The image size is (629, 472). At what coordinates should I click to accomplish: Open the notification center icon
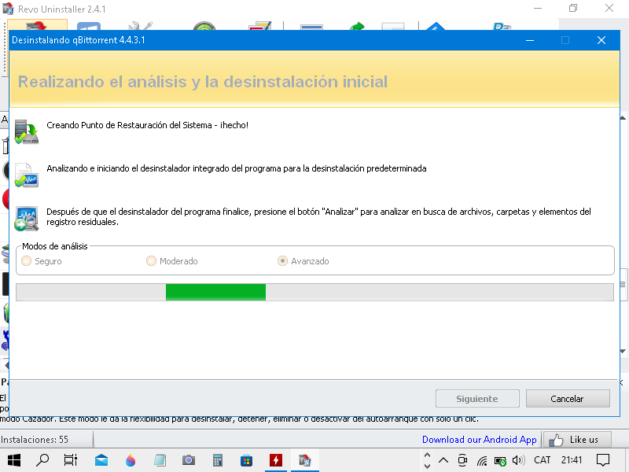(x=603, y=460)
